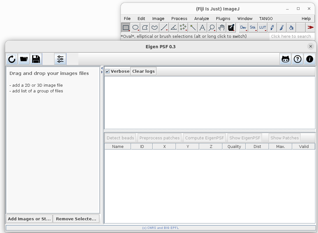Click the Clear logs button
Screen dimensions: 318x233
(x=143, y=71)
